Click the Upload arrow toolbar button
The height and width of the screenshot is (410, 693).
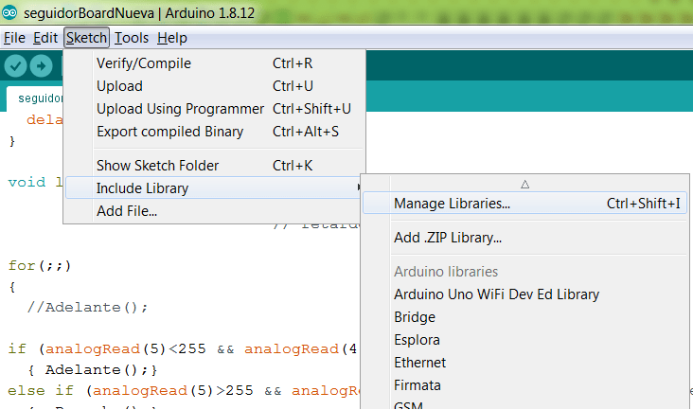pos(41,66)
